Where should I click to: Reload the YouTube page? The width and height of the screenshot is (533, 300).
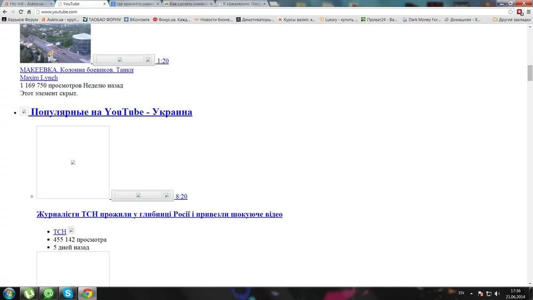(21, 12)
